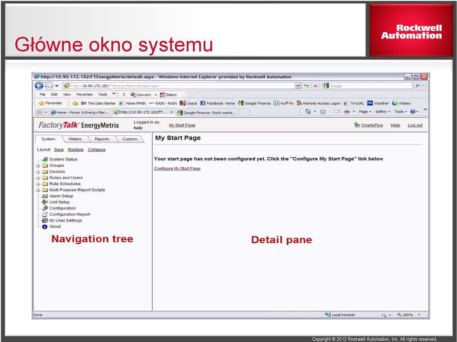Open the View menu
This screenshot has width=457, height=342.
click(67, 95)
